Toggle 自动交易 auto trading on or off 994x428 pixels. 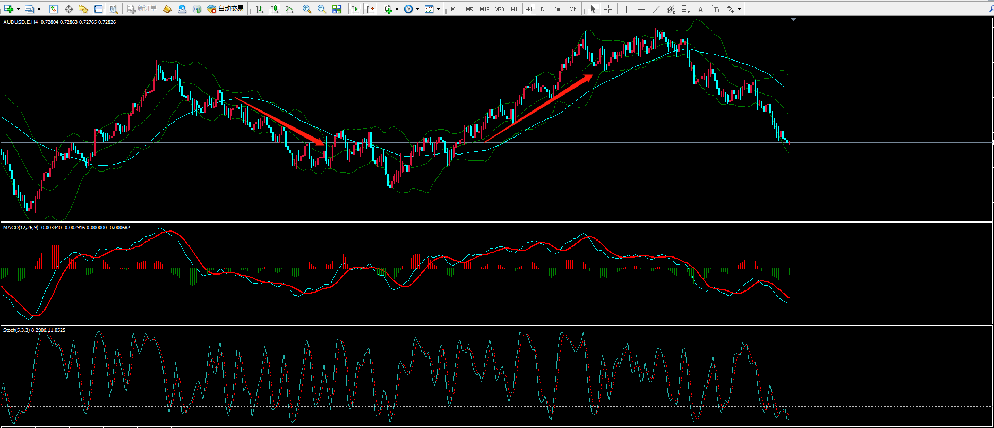click(226, 9)
